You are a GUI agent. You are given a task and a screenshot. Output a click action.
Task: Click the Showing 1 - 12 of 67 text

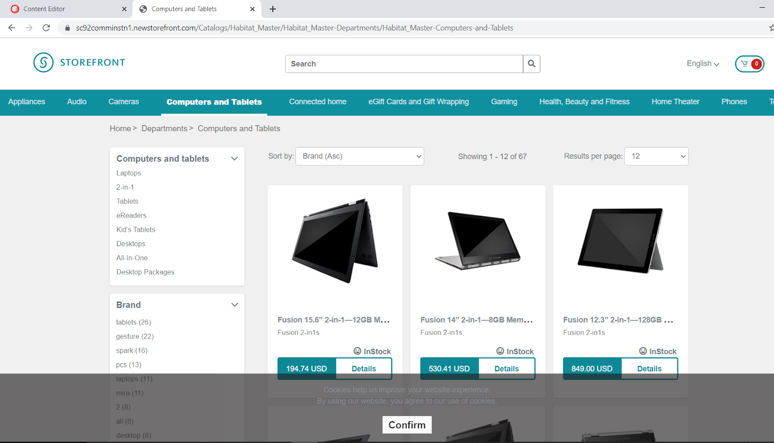(x=492, y=156)
